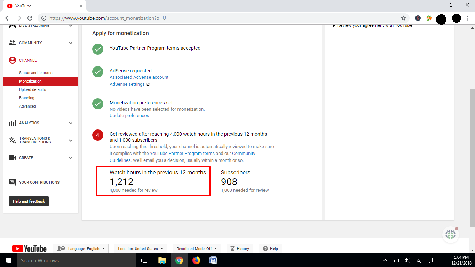The height and width of the screenshot is (267, 475).
Task: Select Monetization in the Channel menu
Action: coord(41,81)
